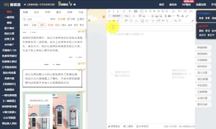This screenshot has height=129, width=216.
Task: Apply bold formatting in editor toolbar
Action: coord(109,11)
